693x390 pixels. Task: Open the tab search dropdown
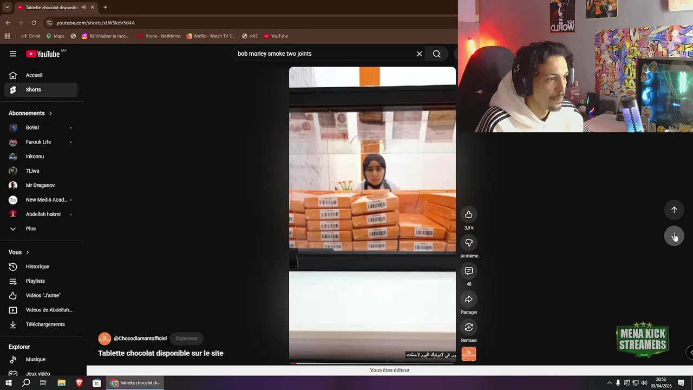(x=6, y=7)
